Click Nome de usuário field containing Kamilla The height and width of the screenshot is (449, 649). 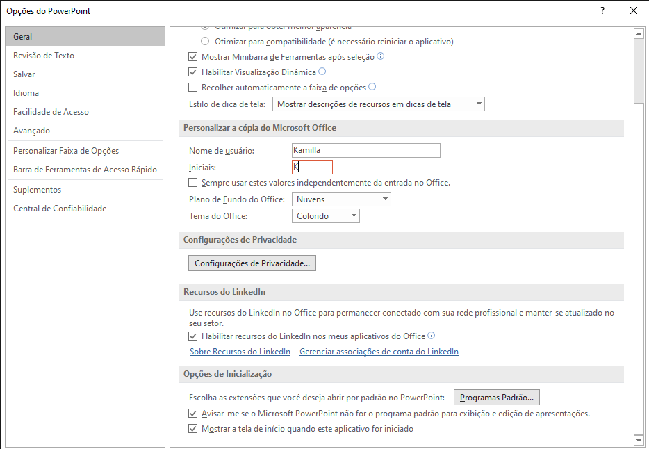pos(366,150)
